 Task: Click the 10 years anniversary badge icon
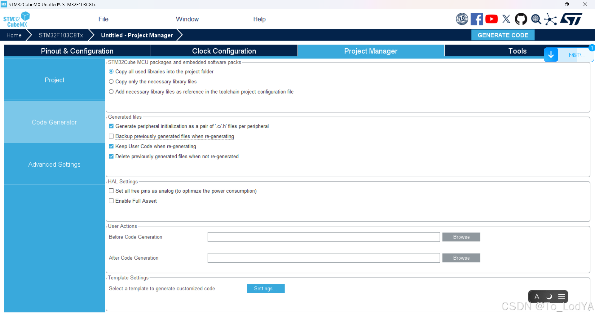[x=462, y=19]
